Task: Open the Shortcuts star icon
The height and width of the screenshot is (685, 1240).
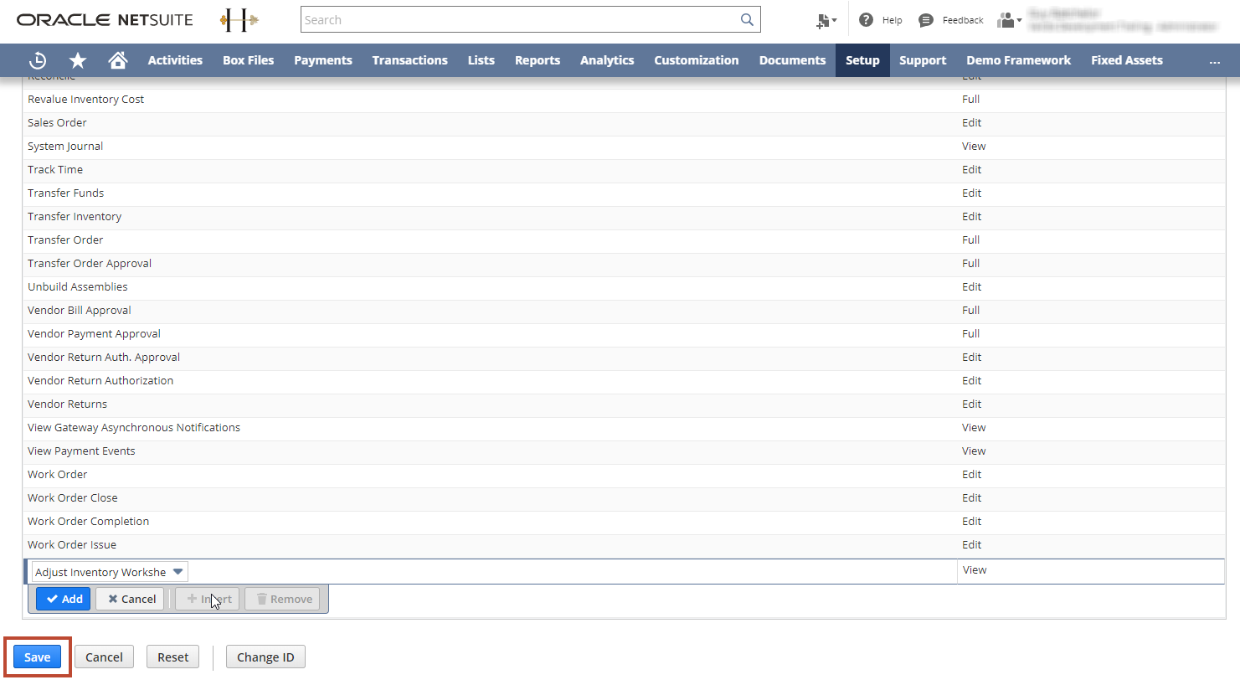Action: pyautogui.click(x=78, y=59)
